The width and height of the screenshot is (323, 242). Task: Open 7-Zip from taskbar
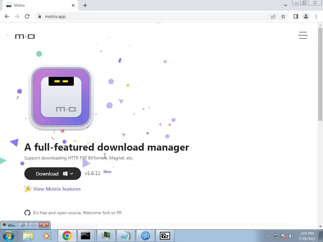(x=165, y=236)
